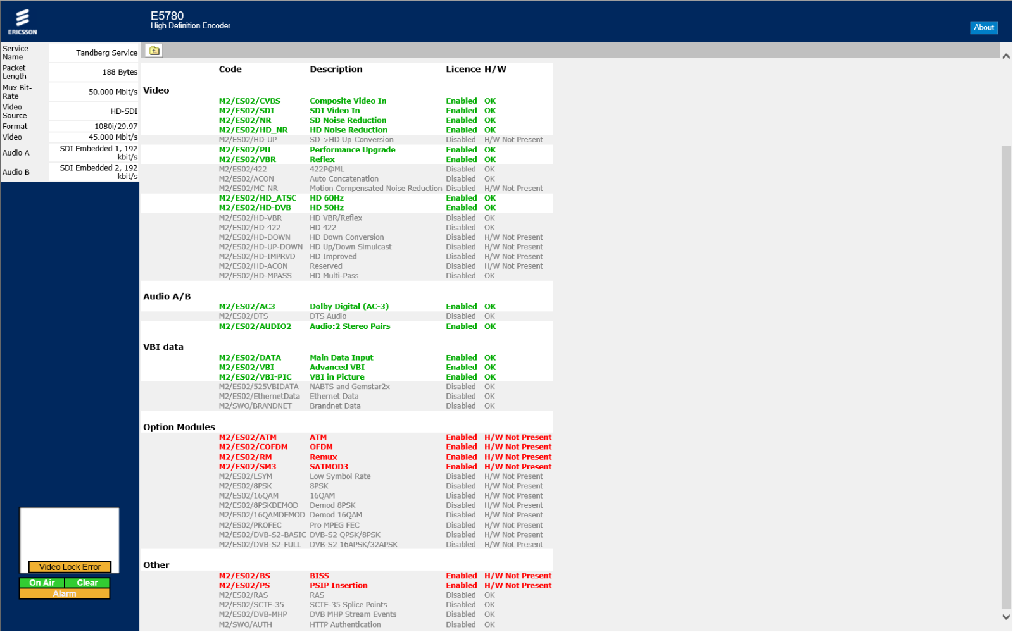Click the Description column header
The width and height of the screenshot is (1013, 632).
click(336, 70)
